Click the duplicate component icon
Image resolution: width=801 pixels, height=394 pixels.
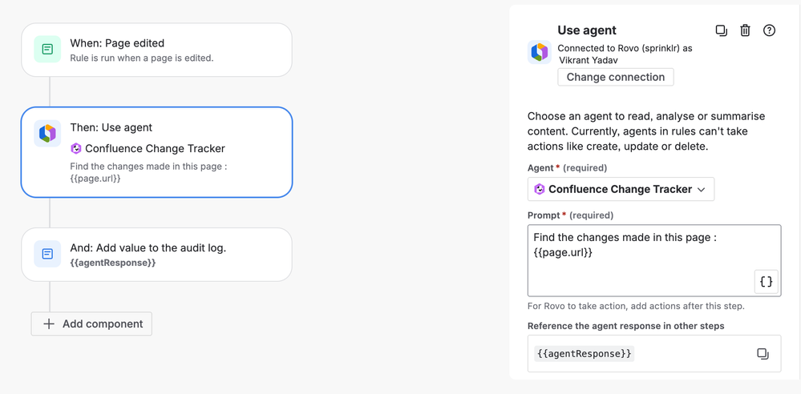click(721, 30)
